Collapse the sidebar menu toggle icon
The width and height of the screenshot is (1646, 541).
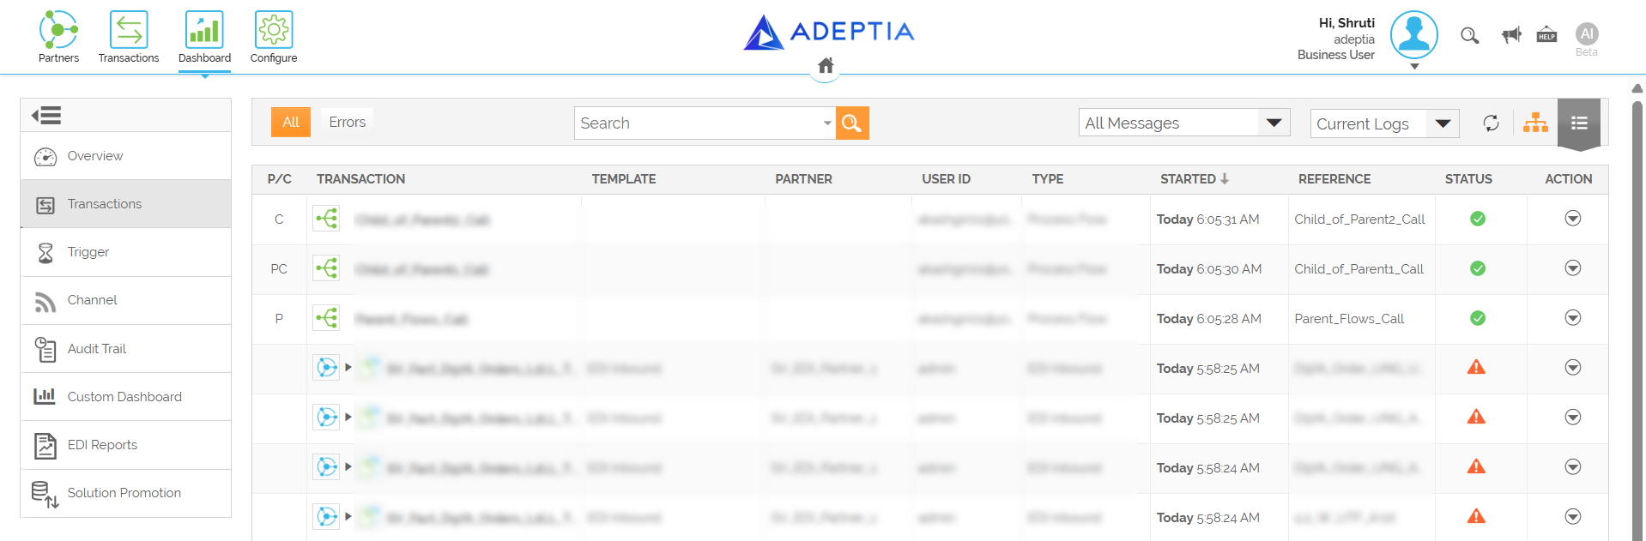coord(46,115)
